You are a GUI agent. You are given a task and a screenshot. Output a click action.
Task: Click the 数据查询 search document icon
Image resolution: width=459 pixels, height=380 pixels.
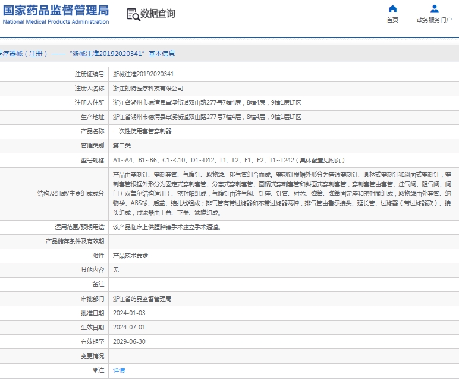[133, 14]
